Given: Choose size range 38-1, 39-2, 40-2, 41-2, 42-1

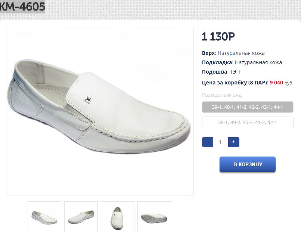Looking at the screenshot, I should point(247,122).
